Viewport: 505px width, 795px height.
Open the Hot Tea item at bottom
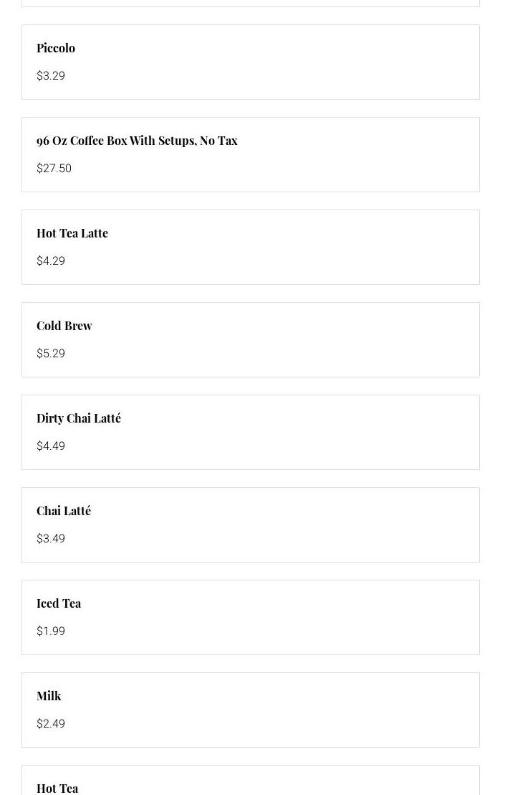(57, 788)
